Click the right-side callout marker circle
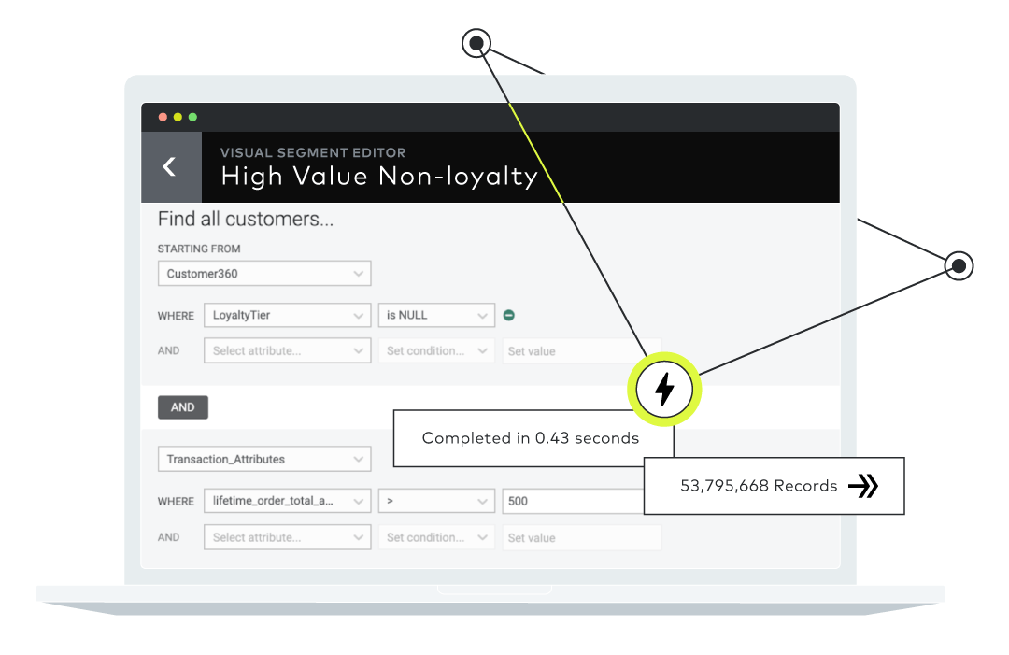This screenshot has width=1009, height=655. coord(959,266)
